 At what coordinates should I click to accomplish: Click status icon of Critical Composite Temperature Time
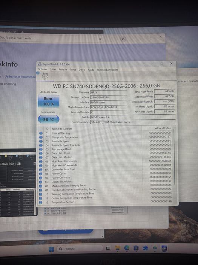click(41, 198)
